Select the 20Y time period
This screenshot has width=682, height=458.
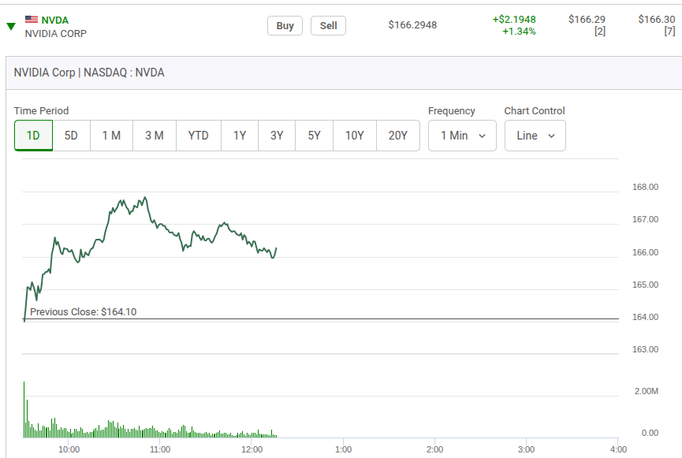point(398,136)
